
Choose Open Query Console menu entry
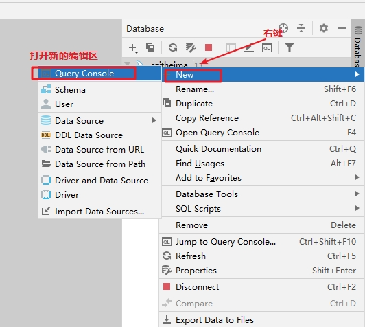[x=263, y=133]
